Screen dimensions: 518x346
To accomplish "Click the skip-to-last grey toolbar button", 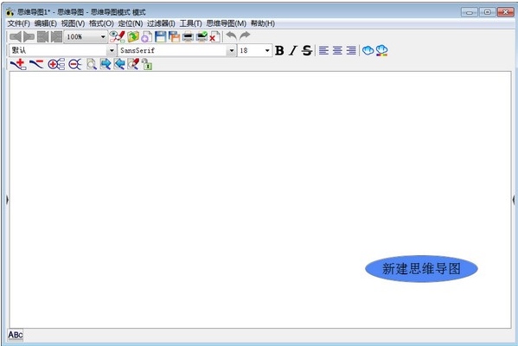I will pos(56,36).
